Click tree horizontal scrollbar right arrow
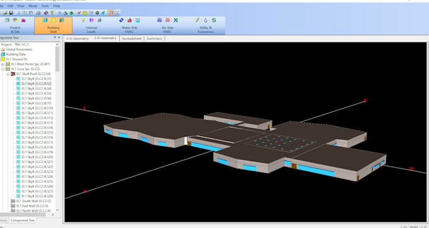 coord(53,215)
